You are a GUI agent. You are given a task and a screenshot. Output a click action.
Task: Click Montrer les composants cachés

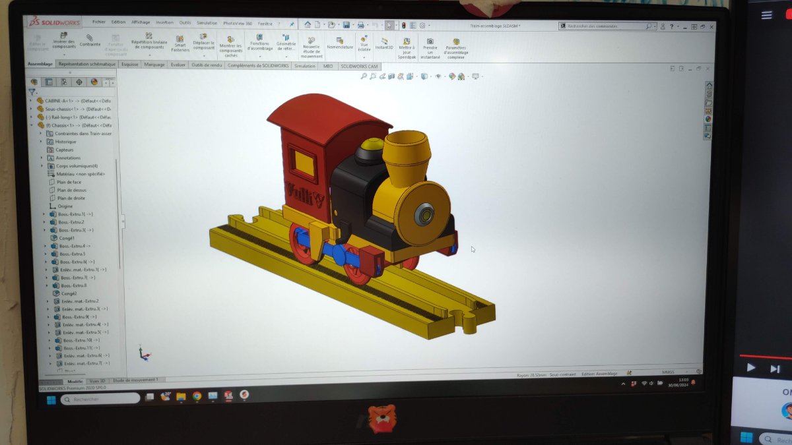tap(230, 47)
